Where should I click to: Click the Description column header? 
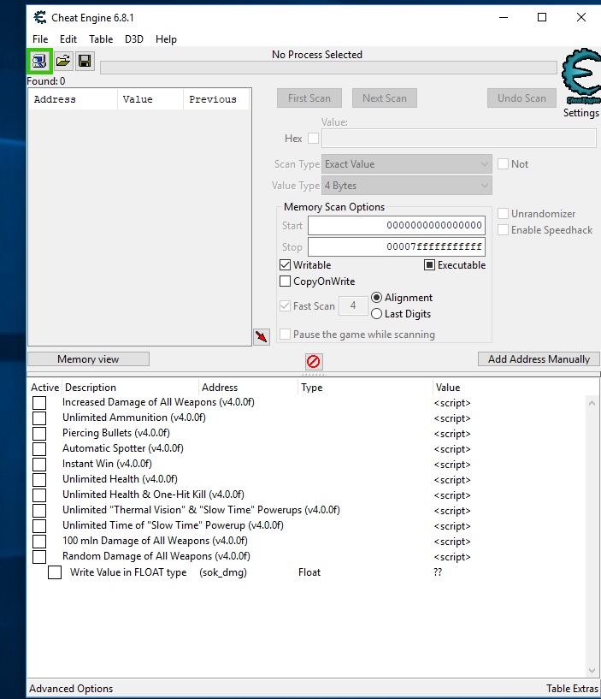pos(131,388)
